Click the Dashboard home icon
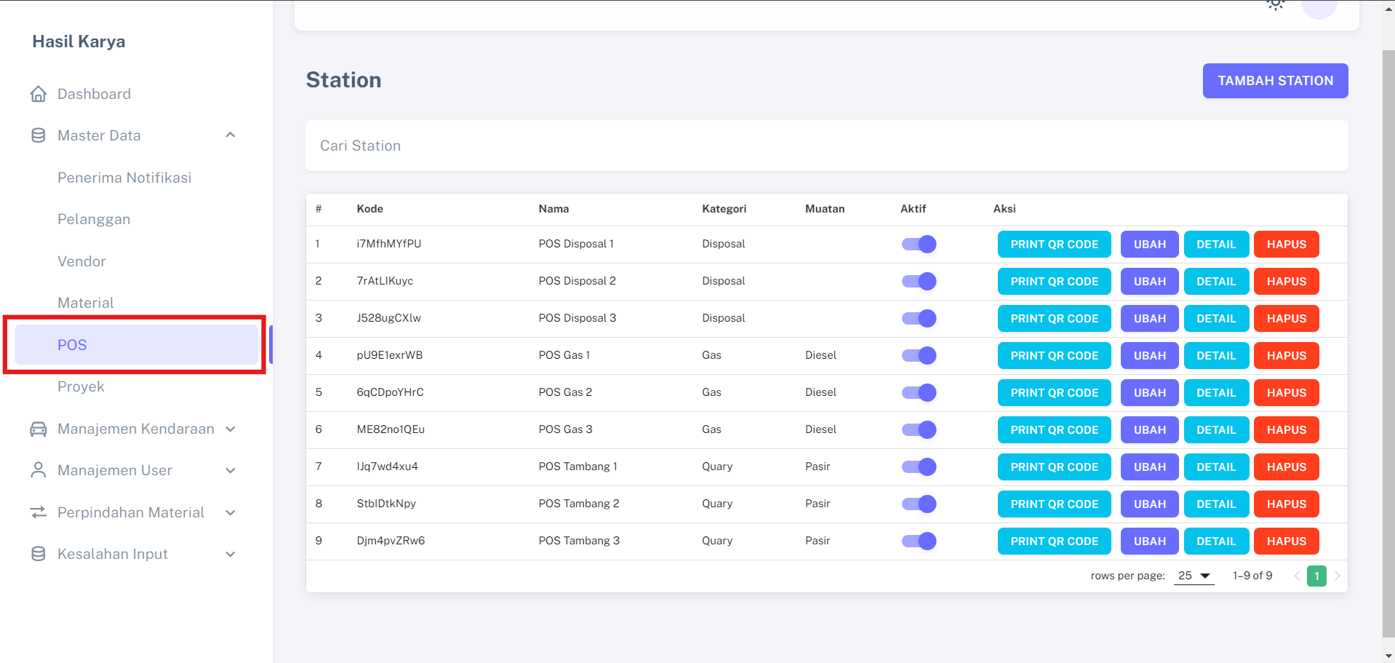1395x663 pixels. (39, 94)
